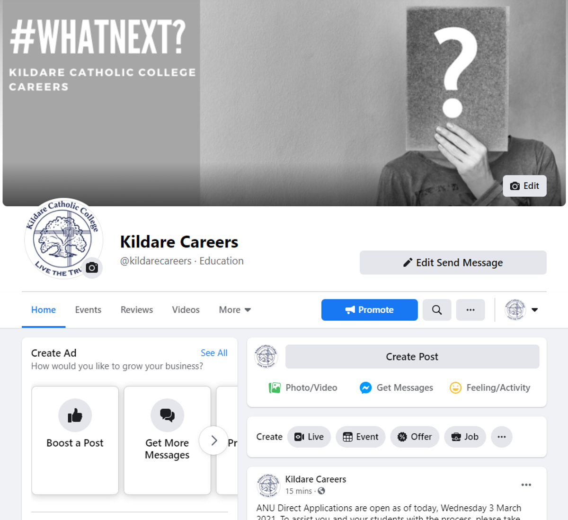568x520 pixels.
Task: Open the post options three-dots menu
Action: click(x=526, y=485)
